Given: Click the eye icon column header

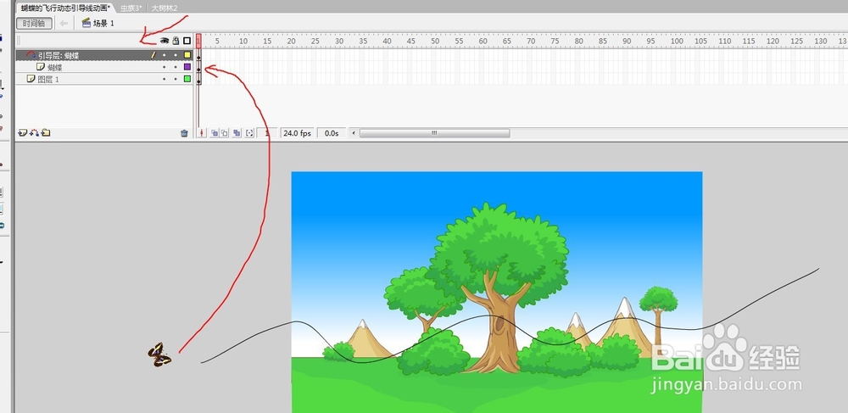Looking at the screenshot, I should click(x=165, y=41).
